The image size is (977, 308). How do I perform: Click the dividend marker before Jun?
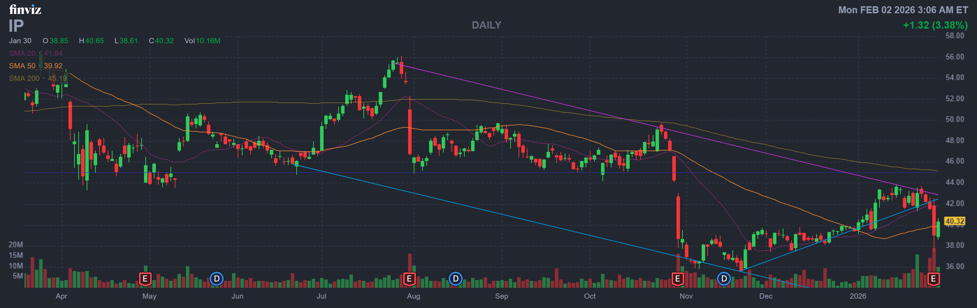coord(217,279)
